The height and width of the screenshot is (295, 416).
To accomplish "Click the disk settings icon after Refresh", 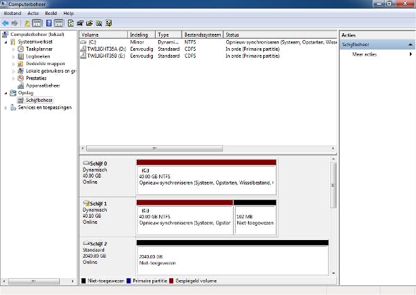I will (80, 23).
